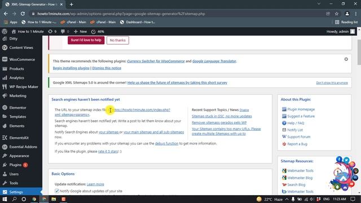This screenshot has height=203, width=361.
Task: Open Content Views in the sidebar
Action: pos(21,47)
